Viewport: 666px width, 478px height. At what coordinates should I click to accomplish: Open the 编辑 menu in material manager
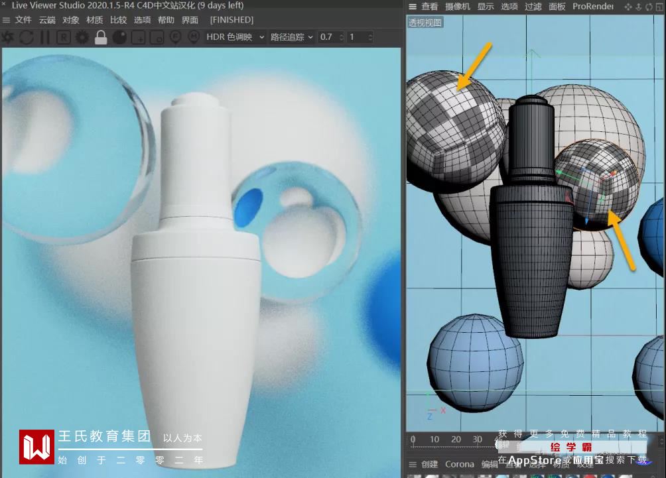490,465
